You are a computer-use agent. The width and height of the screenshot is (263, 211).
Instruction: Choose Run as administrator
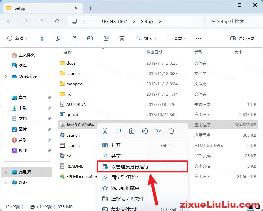pyautogui.click(x=143, y=167)
